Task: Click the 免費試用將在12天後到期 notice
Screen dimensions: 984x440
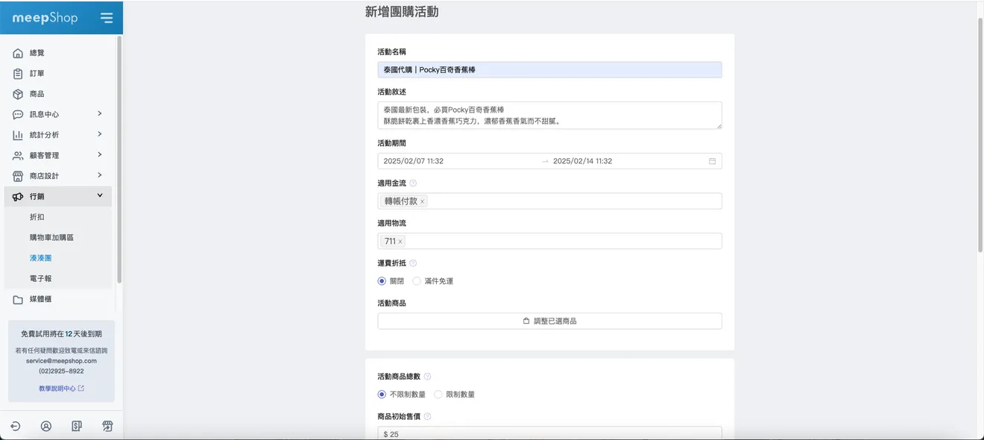Action: coord(61,334)
